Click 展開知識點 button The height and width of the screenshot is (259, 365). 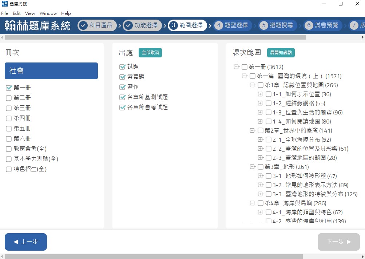coord(281,53)
